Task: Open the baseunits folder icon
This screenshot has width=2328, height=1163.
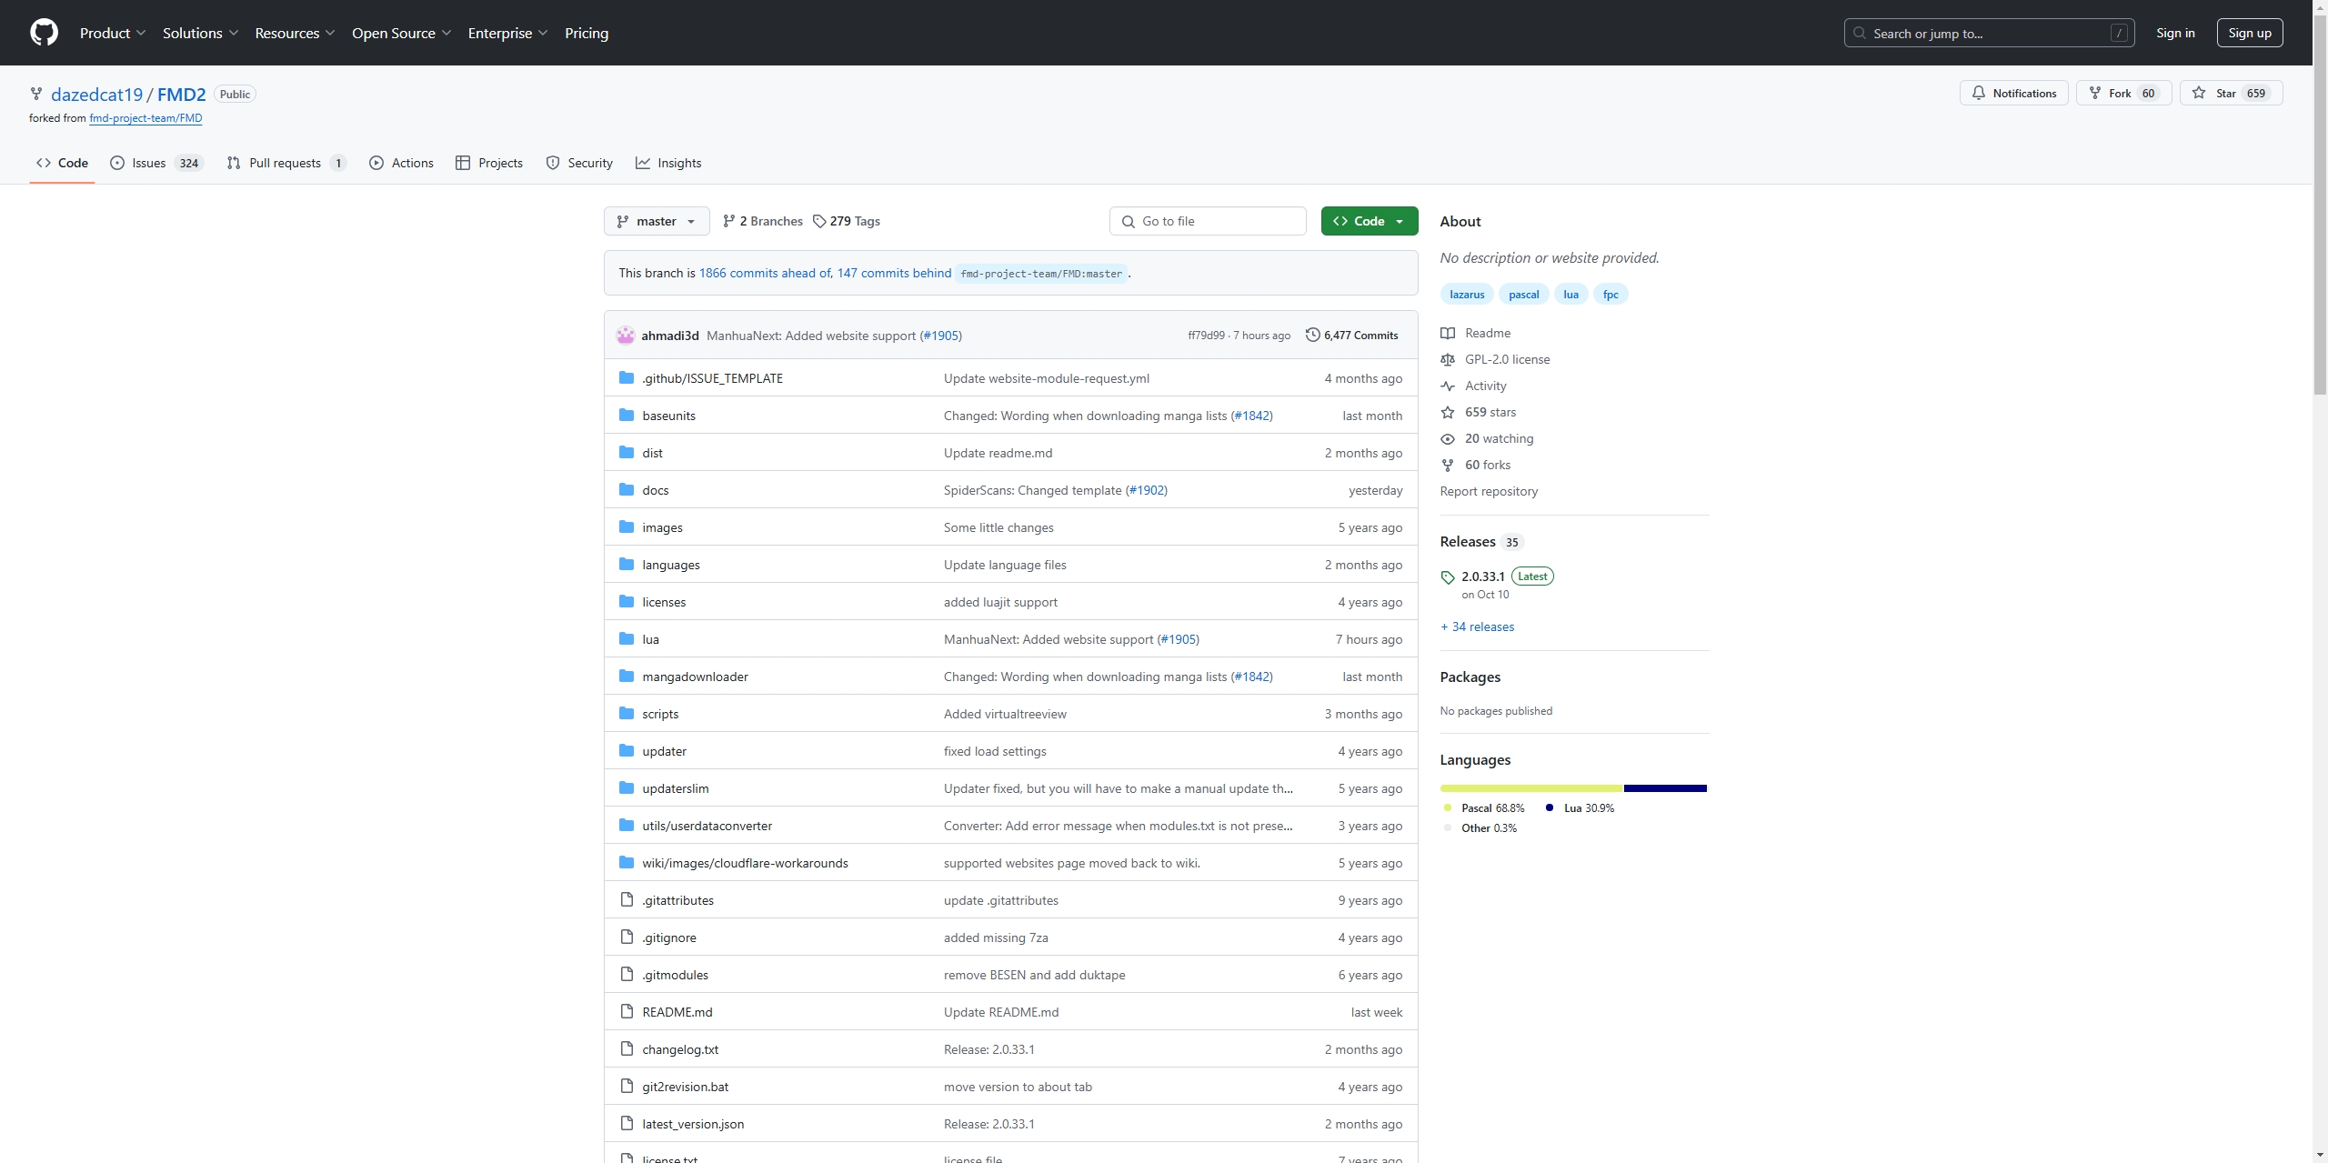Action: (x=627, y=415)
